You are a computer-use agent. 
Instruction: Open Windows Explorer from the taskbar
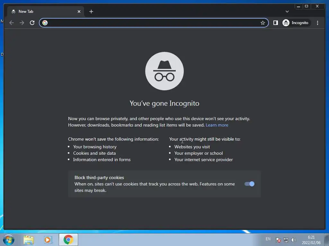29,240
